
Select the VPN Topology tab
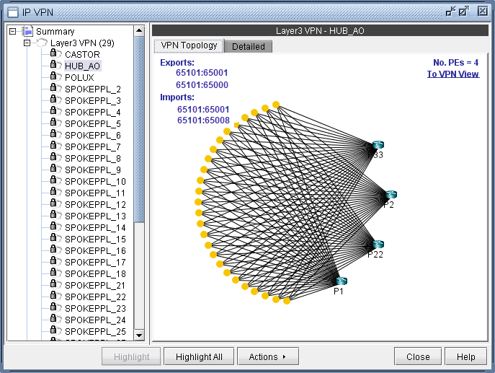tap(189, 45)
